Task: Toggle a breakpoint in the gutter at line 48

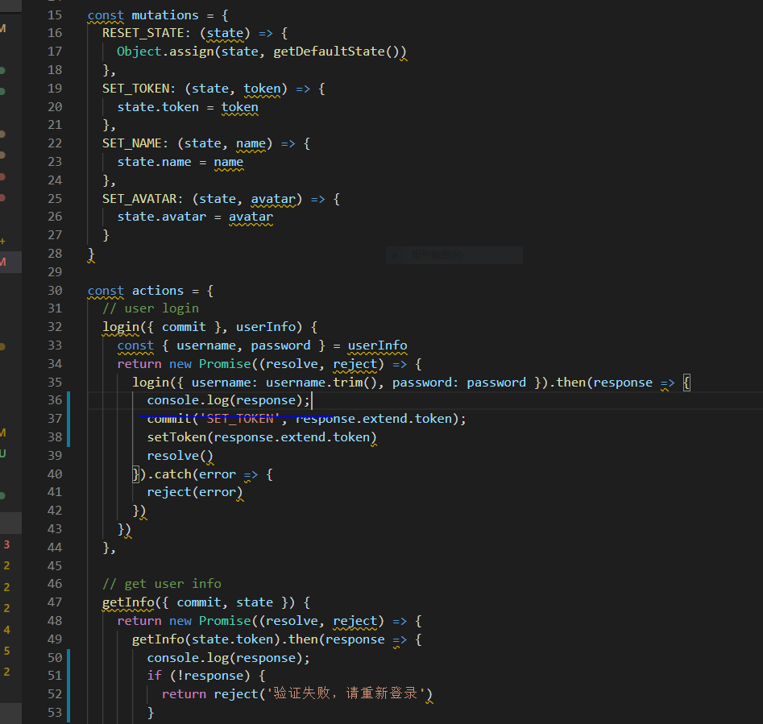Action: pyautogui.click(x=34, y=620)
